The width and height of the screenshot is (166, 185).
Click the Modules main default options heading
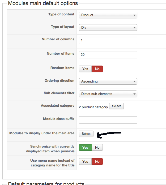pos(43,3)
